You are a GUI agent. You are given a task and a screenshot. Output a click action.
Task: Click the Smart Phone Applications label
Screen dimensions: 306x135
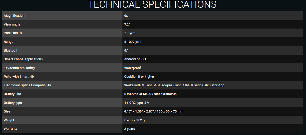(x=23, y=59)
